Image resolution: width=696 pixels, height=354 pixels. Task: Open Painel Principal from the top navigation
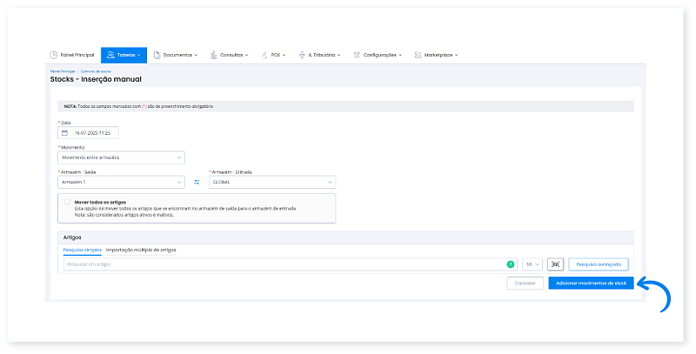pyautogui.click(x=71, y=55)
